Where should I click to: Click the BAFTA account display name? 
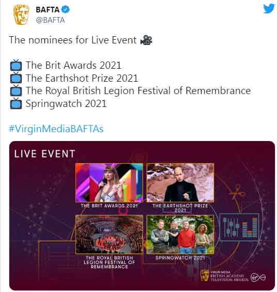click(48, 10)
